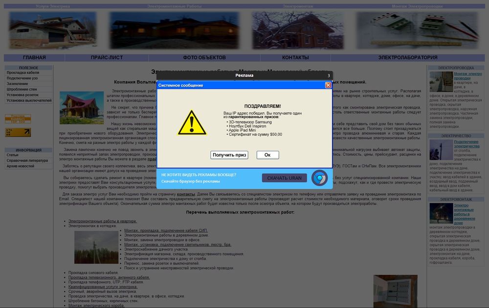Download the browser via СКАЧАТЬ URAN
The image size is (489, 308).
[284, 178]
